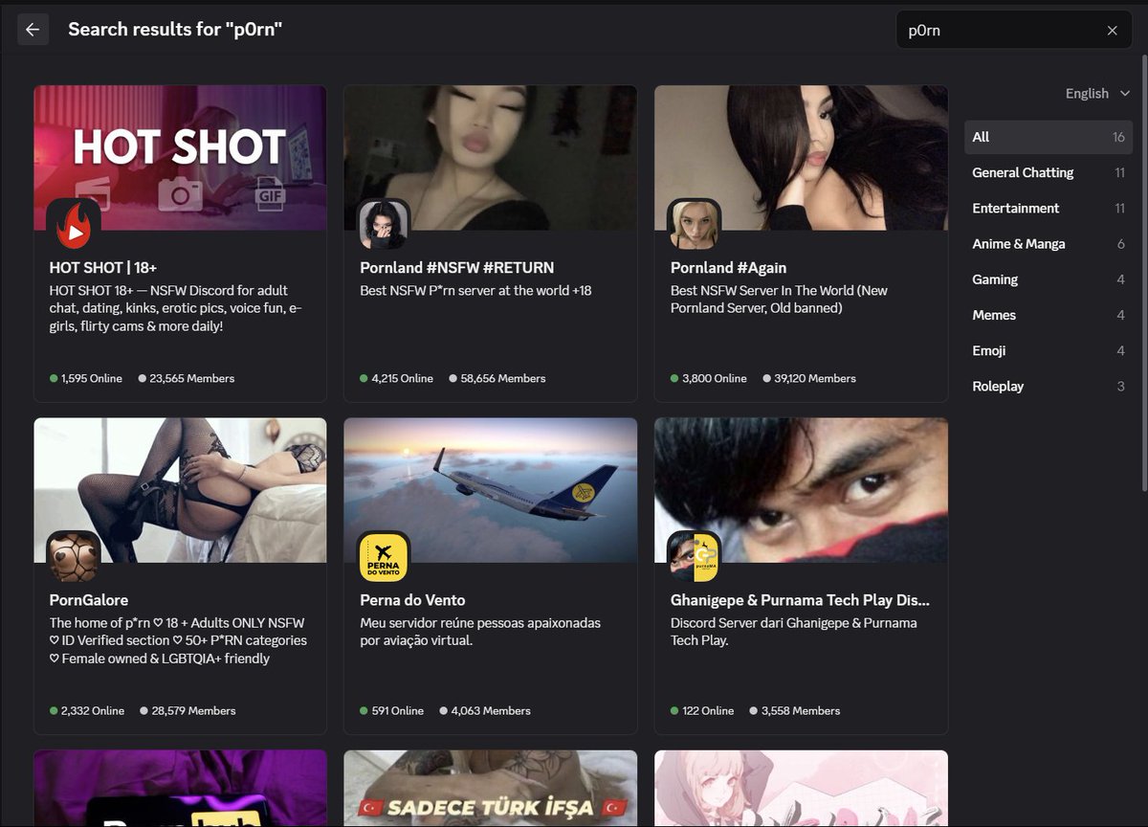Click the SADECE TÜRK İFŞA banner
This screenshot has height=827, width=1148.
(490, 788)
